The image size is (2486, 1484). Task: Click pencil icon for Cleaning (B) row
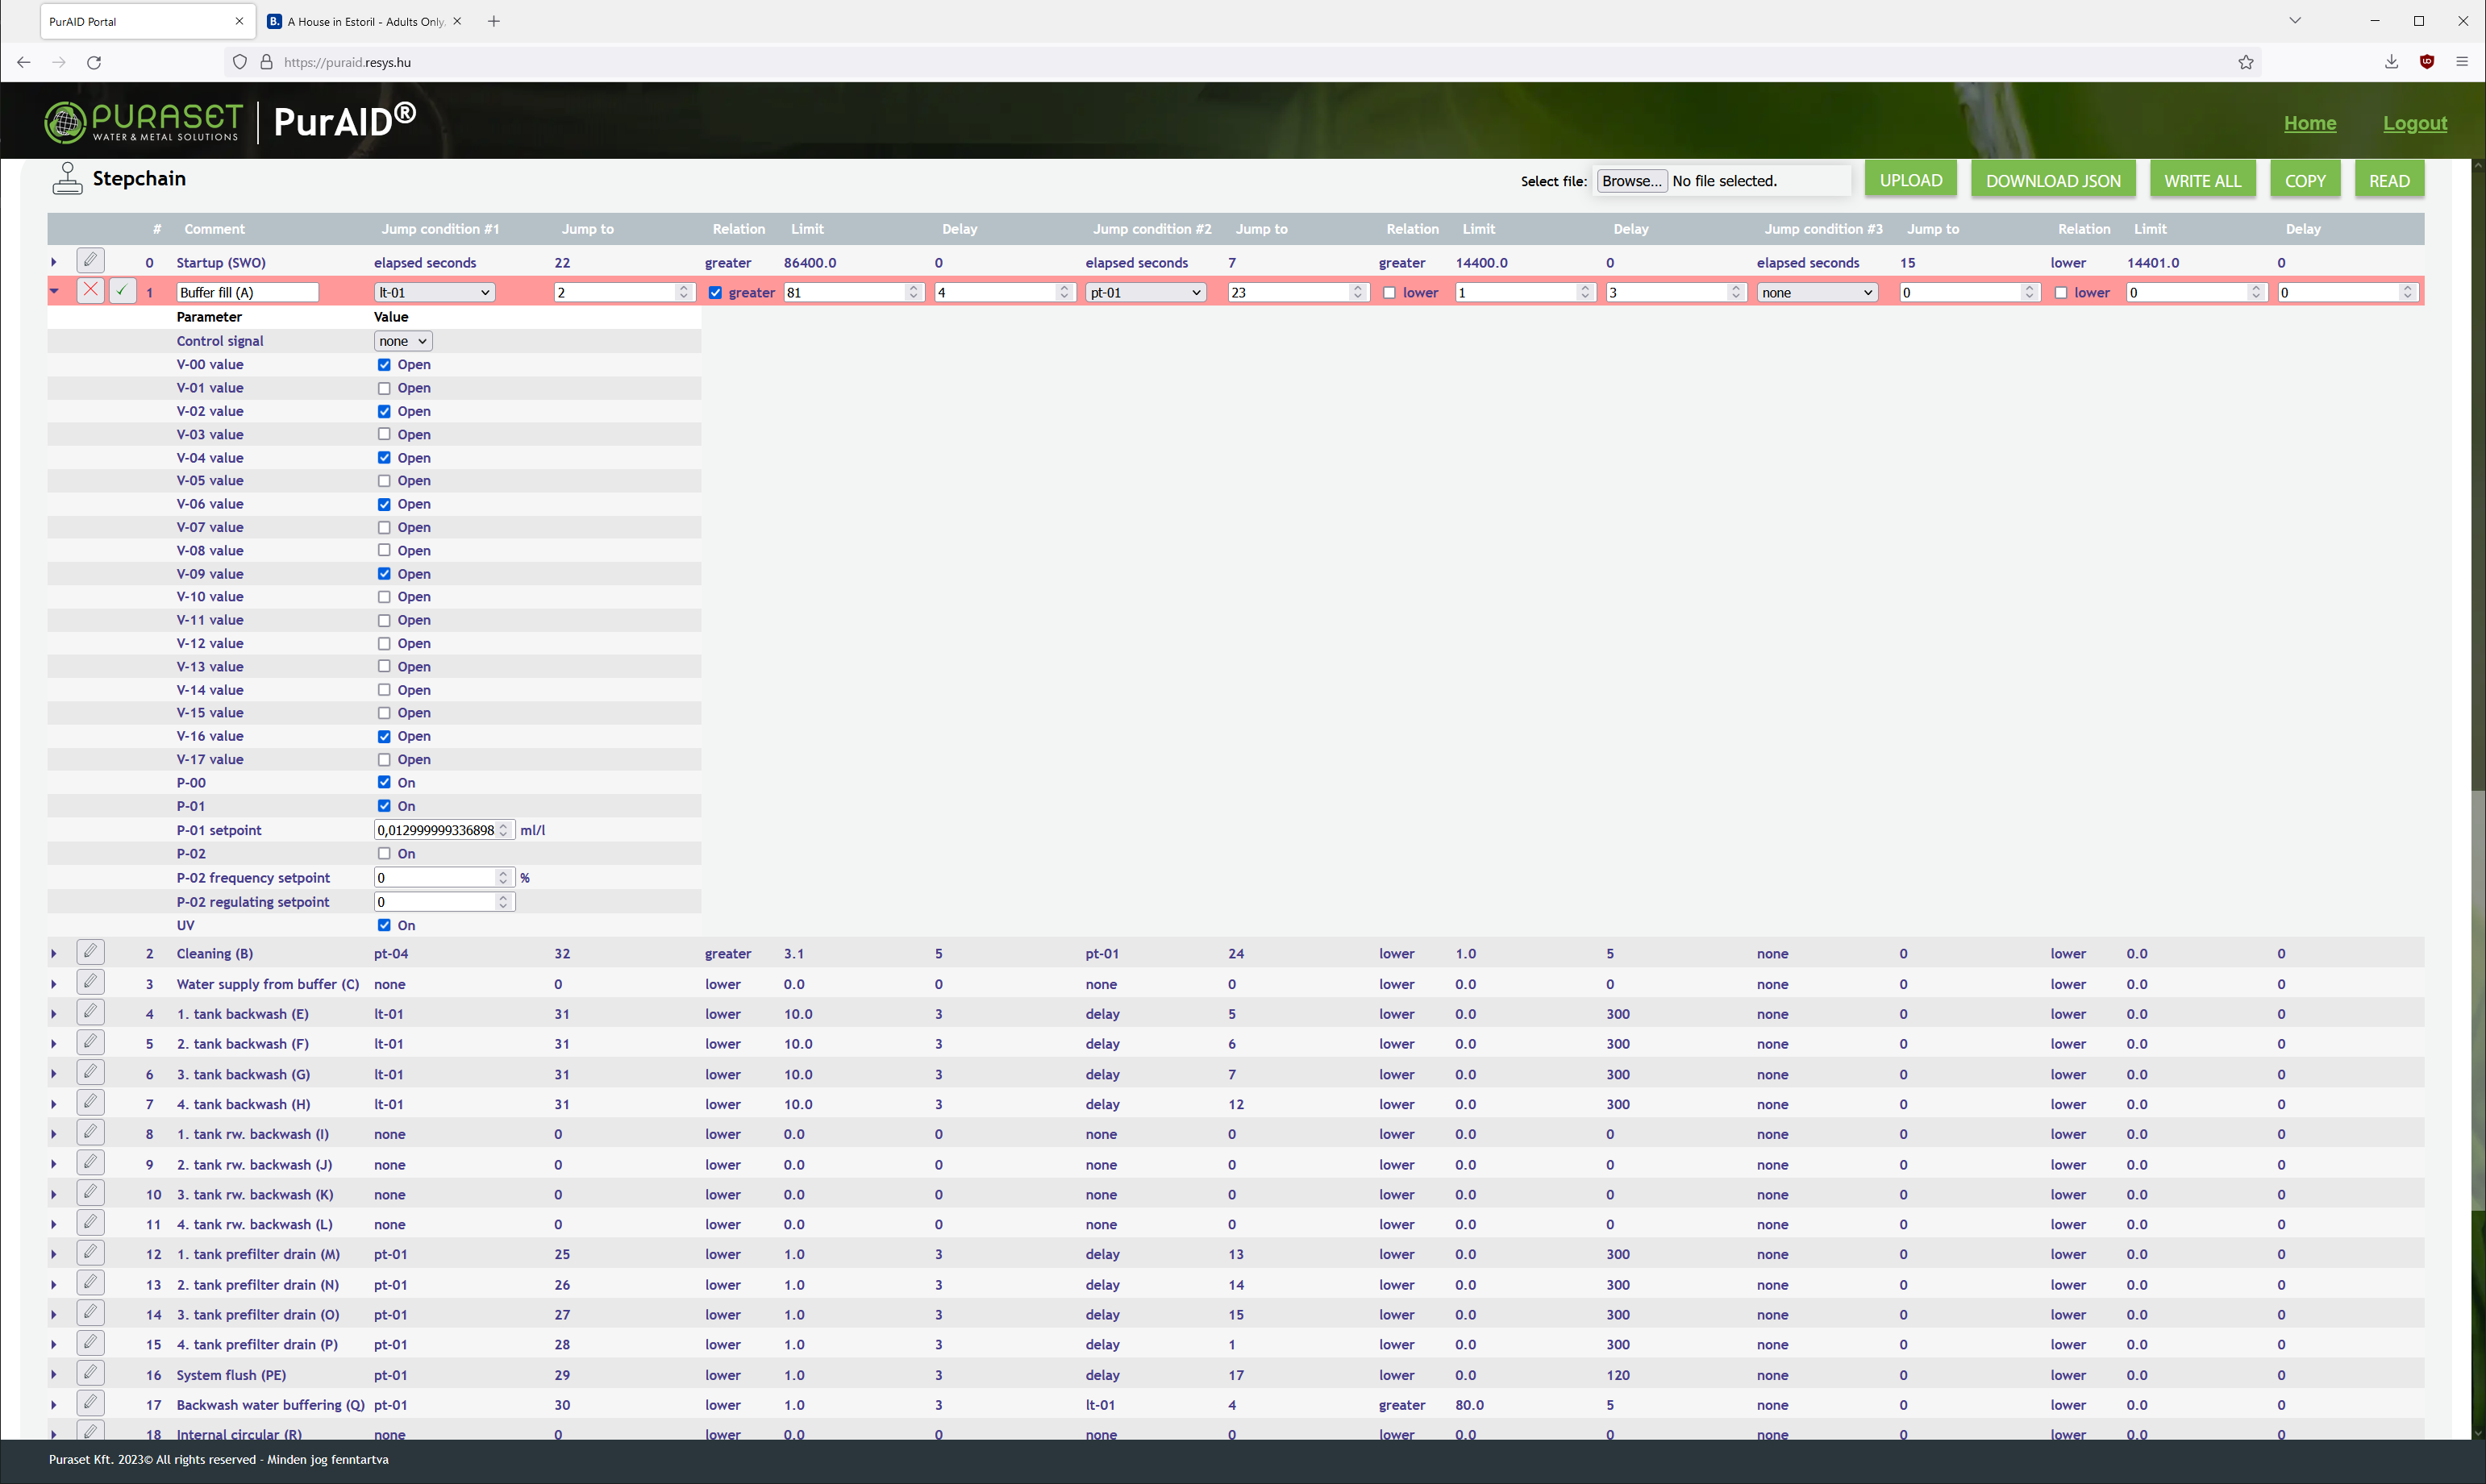90,952
